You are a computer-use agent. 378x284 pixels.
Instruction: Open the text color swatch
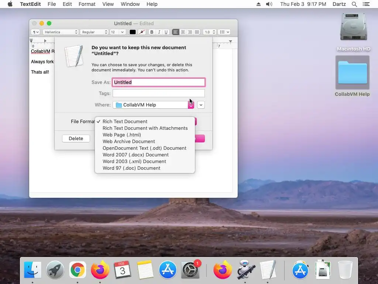133,32
